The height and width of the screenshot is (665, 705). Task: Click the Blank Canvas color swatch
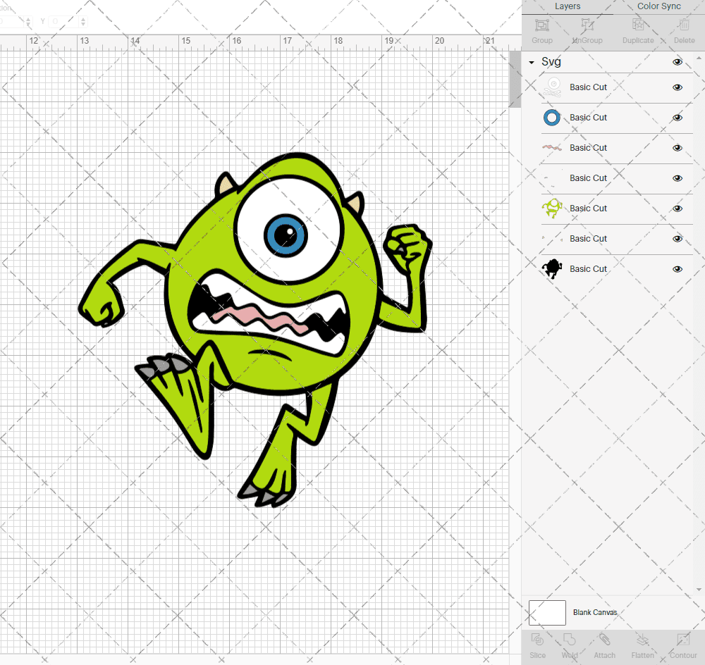[547, 612]
